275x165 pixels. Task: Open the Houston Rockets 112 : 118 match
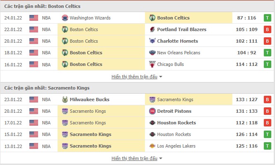click(x=137, y=123)
